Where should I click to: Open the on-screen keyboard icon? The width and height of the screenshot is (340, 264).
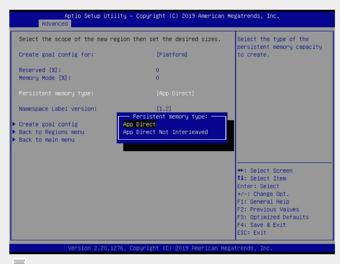pyautogui.click(x=19, y=261)
